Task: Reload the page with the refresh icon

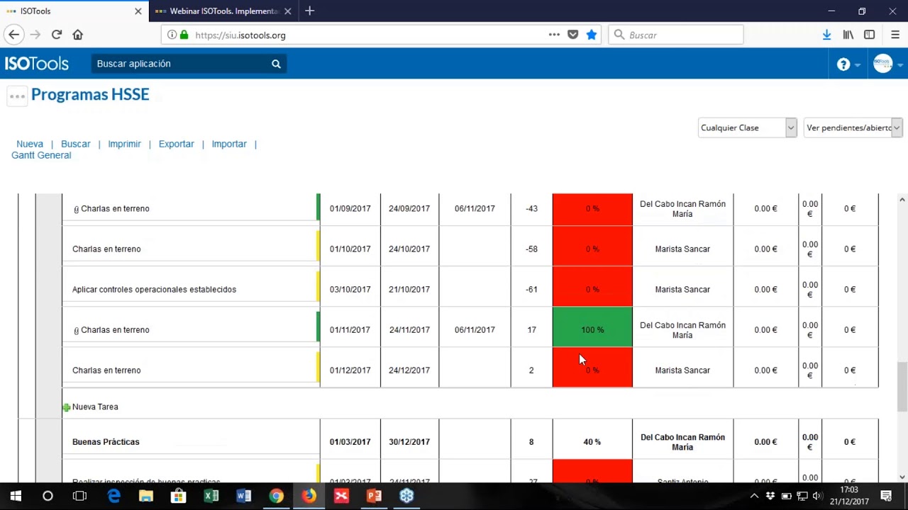Action: tap(57, 35)
